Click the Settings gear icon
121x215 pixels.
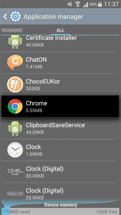[15, 16]
